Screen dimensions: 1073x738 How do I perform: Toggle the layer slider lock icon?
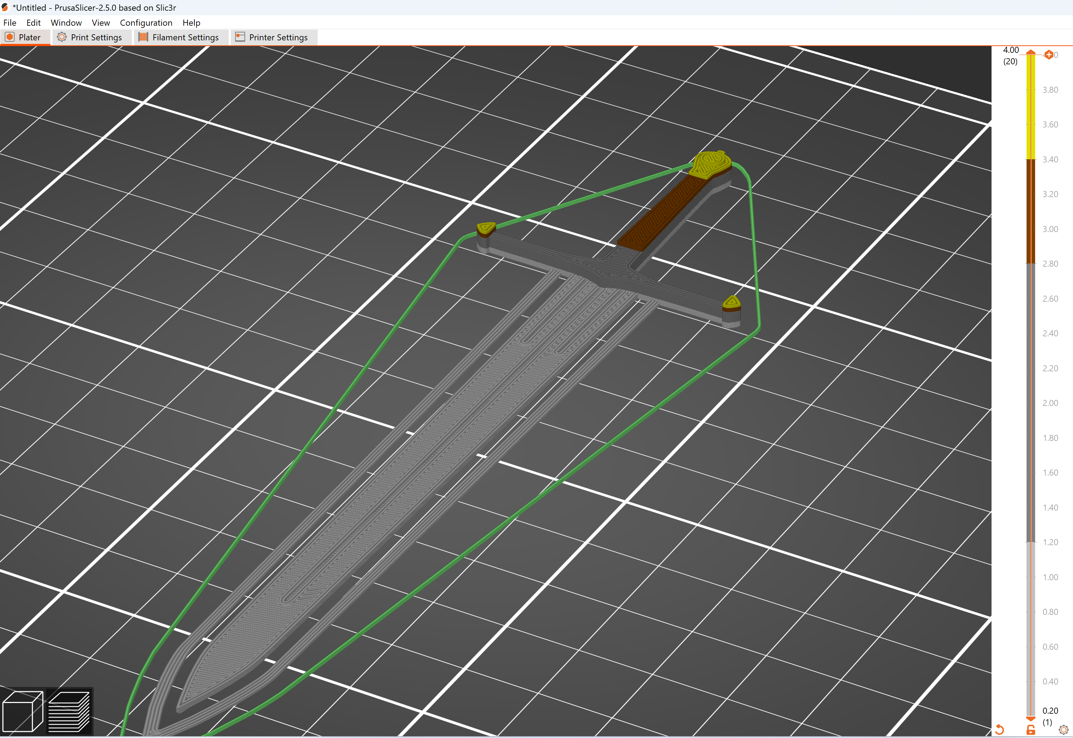tap(1030, 730)
